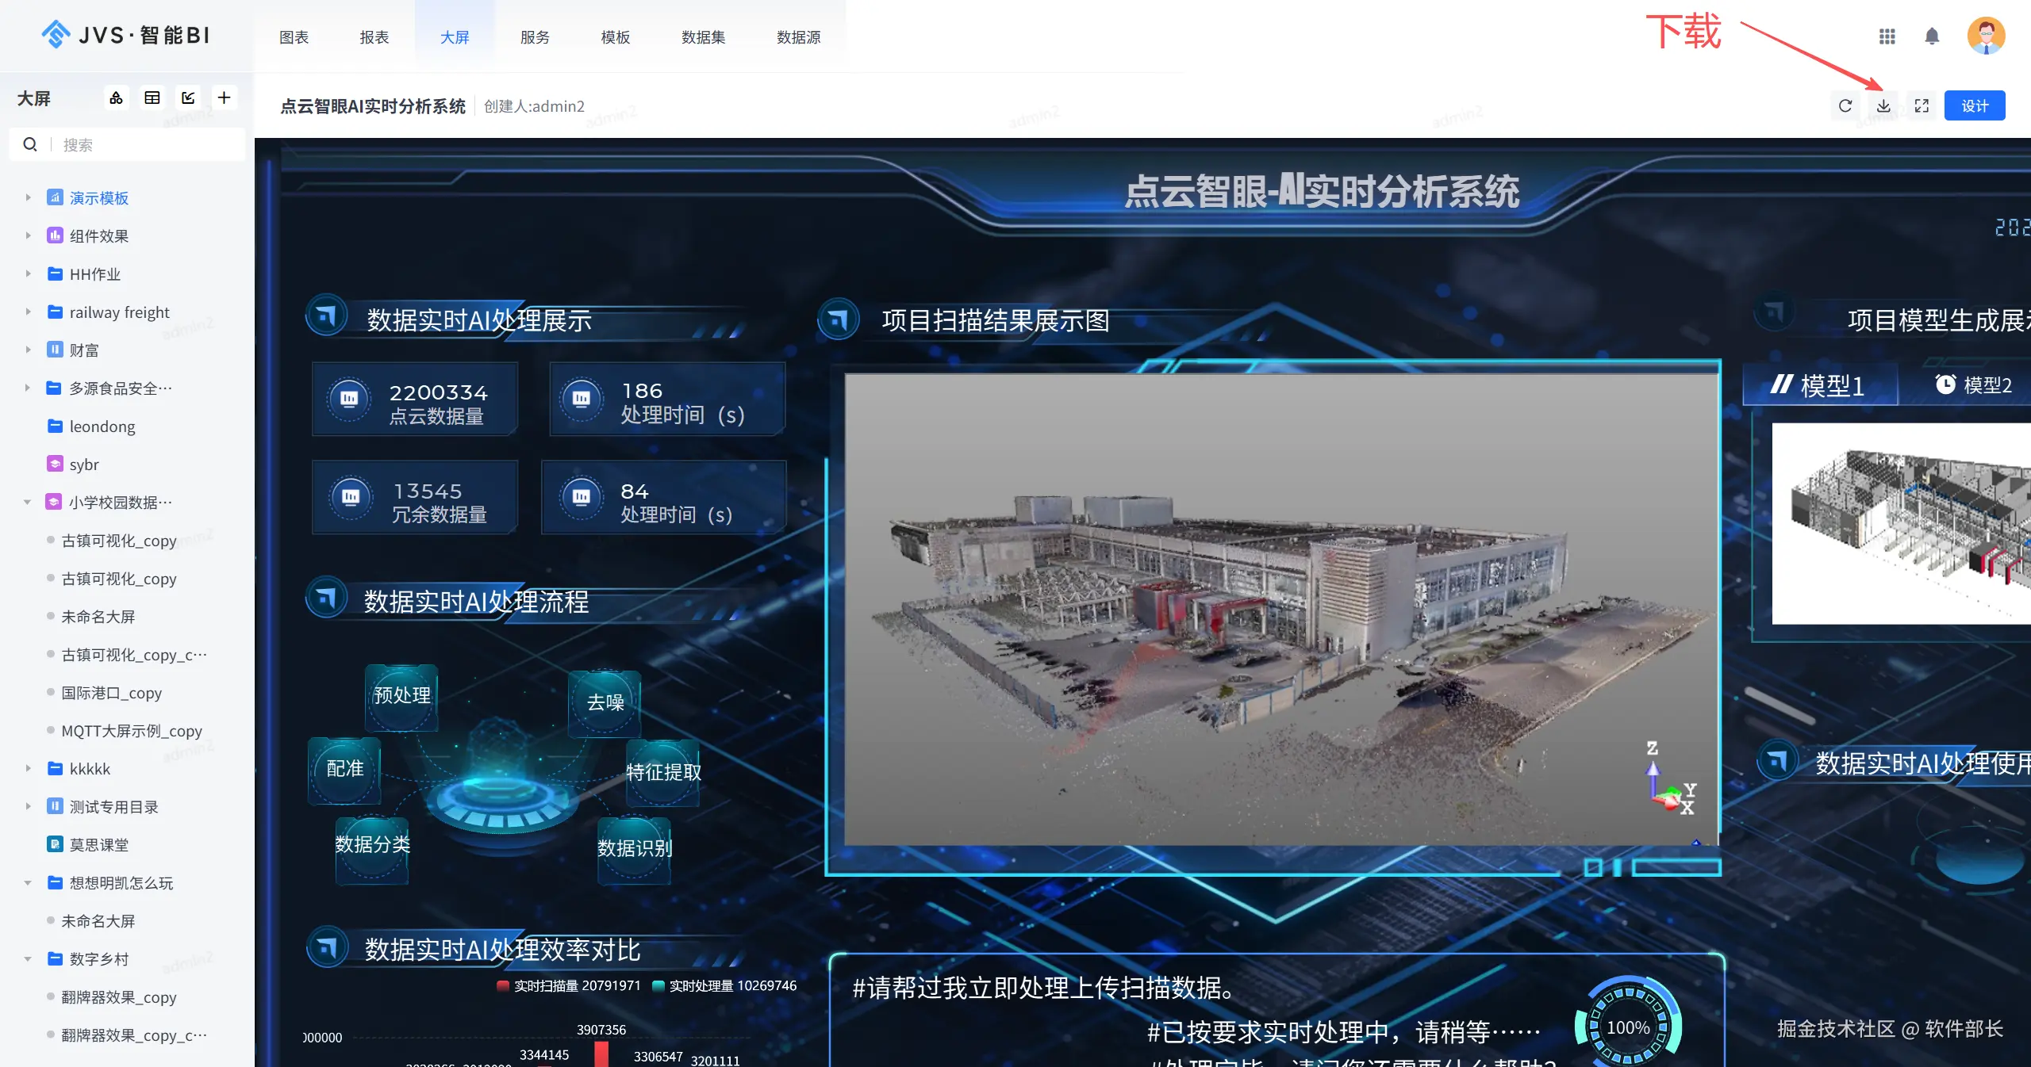Expand the railway freight folder
2031x1067 pixels.
point(28,312)
